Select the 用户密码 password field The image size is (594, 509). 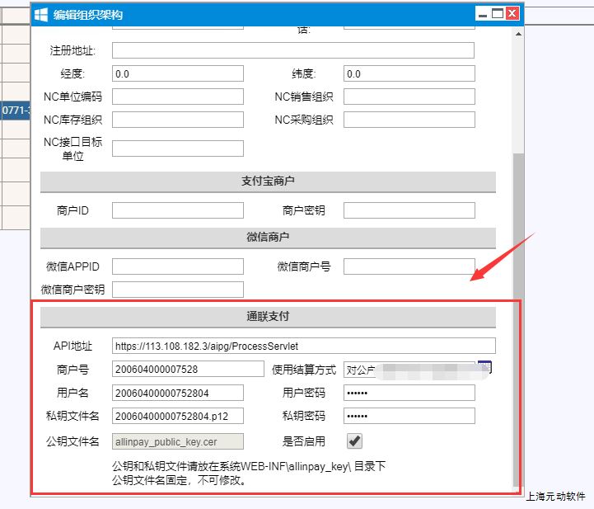(409, 393)
